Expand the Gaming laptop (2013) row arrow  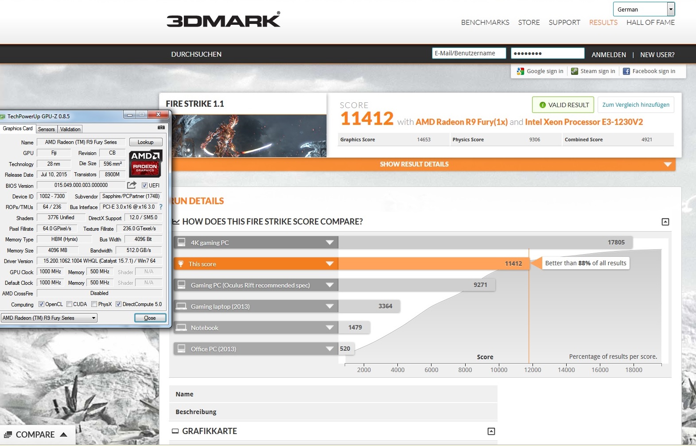[329, 306]
